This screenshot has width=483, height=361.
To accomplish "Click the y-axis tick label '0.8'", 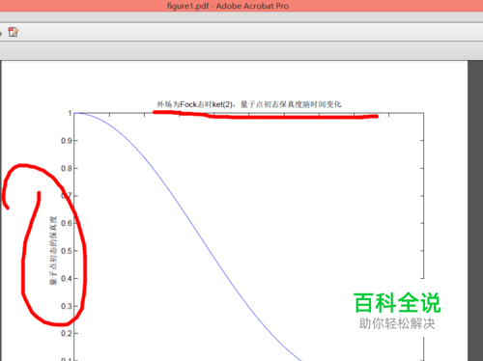I will tap(67, 168).
